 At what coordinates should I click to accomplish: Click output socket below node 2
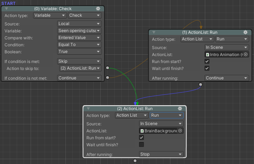[x=135, y=161]
